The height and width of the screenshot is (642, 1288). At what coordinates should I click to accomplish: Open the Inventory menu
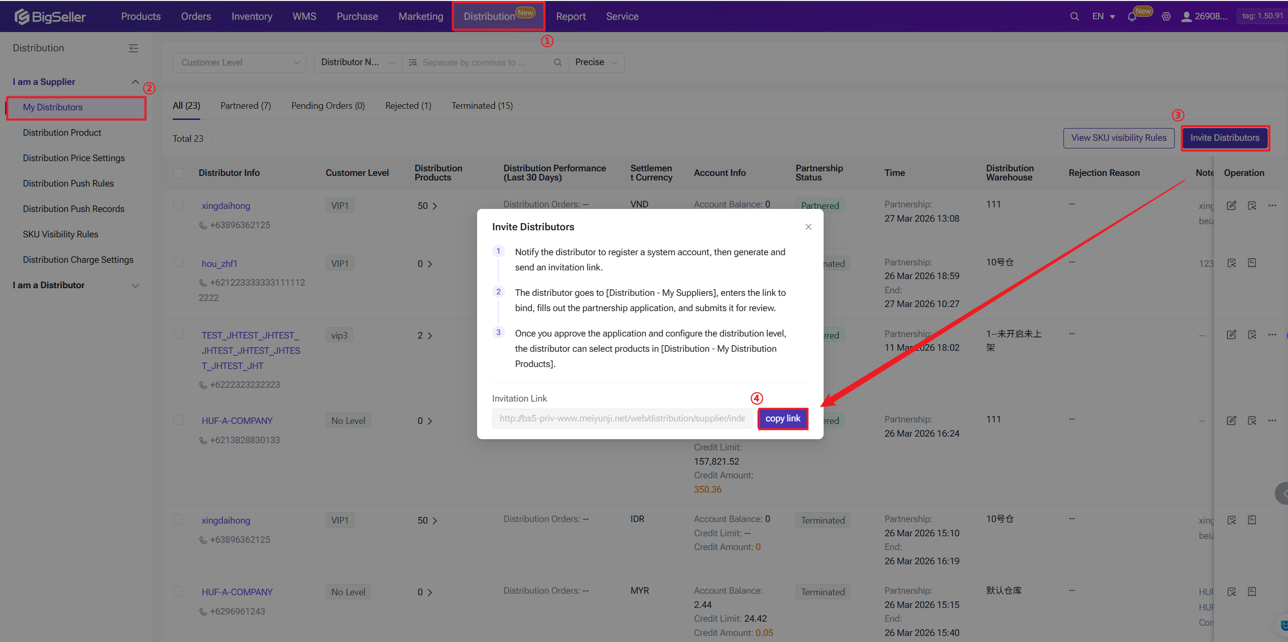pyautogui.click(x=252, y=16)
